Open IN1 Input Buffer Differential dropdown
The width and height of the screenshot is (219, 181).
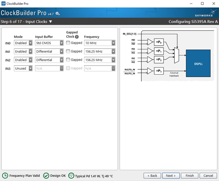click(x=49, y=52)
